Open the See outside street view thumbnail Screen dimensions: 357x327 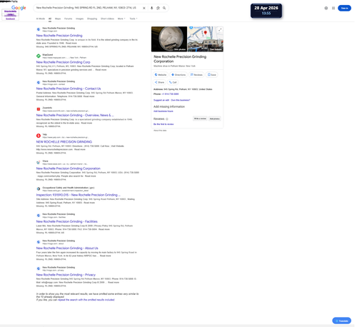206,46
